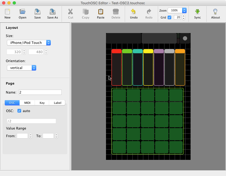Sync the layout with the green arrow icon
This screenshot has height=176, width=226.
tap(197, 12)
